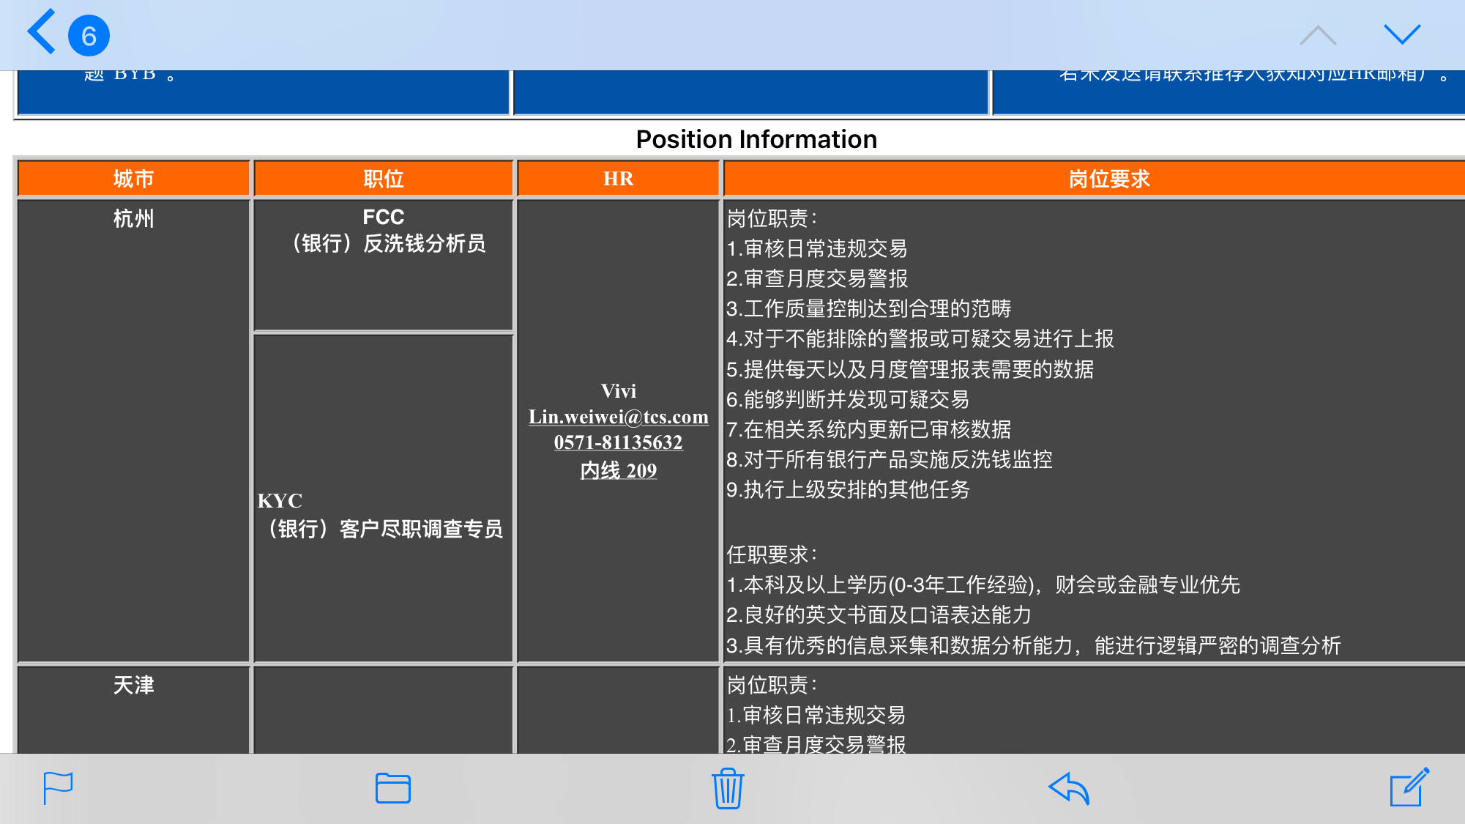Select the 职位 column header
The width and height of the screenshot is (1465, 824).
point(383,179)
